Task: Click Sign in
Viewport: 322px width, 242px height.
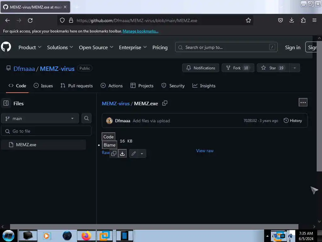Action: (293, 47)
